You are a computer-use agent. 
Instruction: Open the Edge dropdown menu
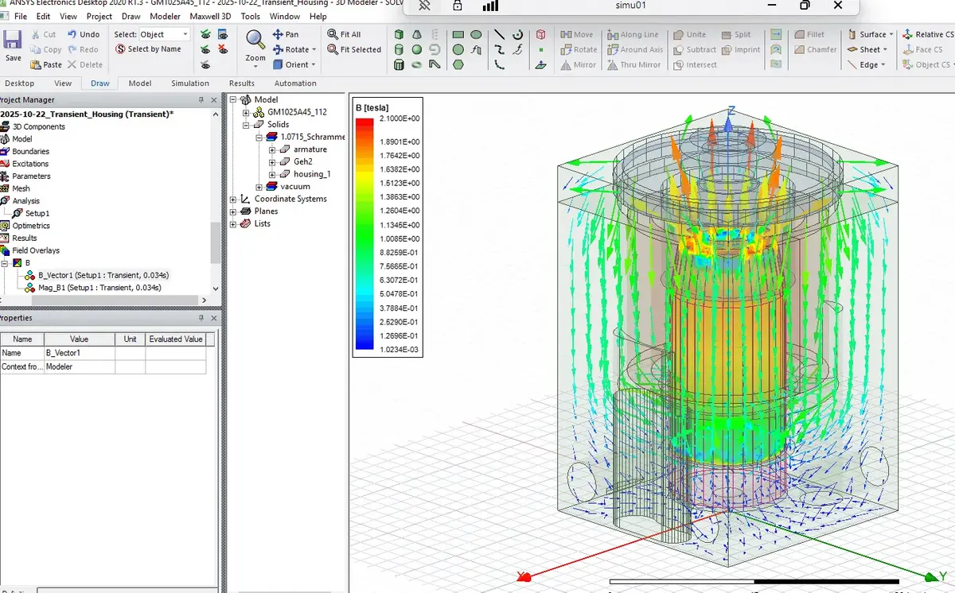coord(884,64)
